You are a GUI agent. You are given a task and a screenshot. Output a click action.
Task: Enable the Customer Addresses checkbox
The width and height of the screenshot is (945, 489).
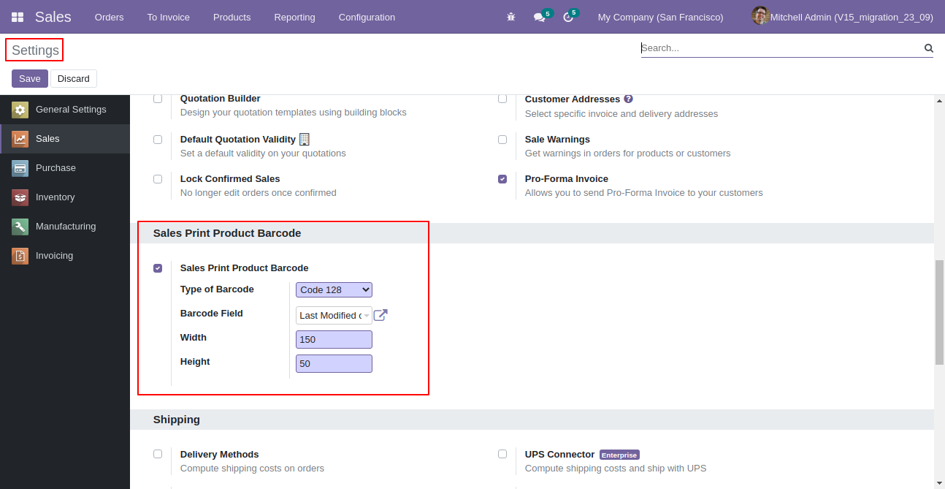[x=502, y=99]
